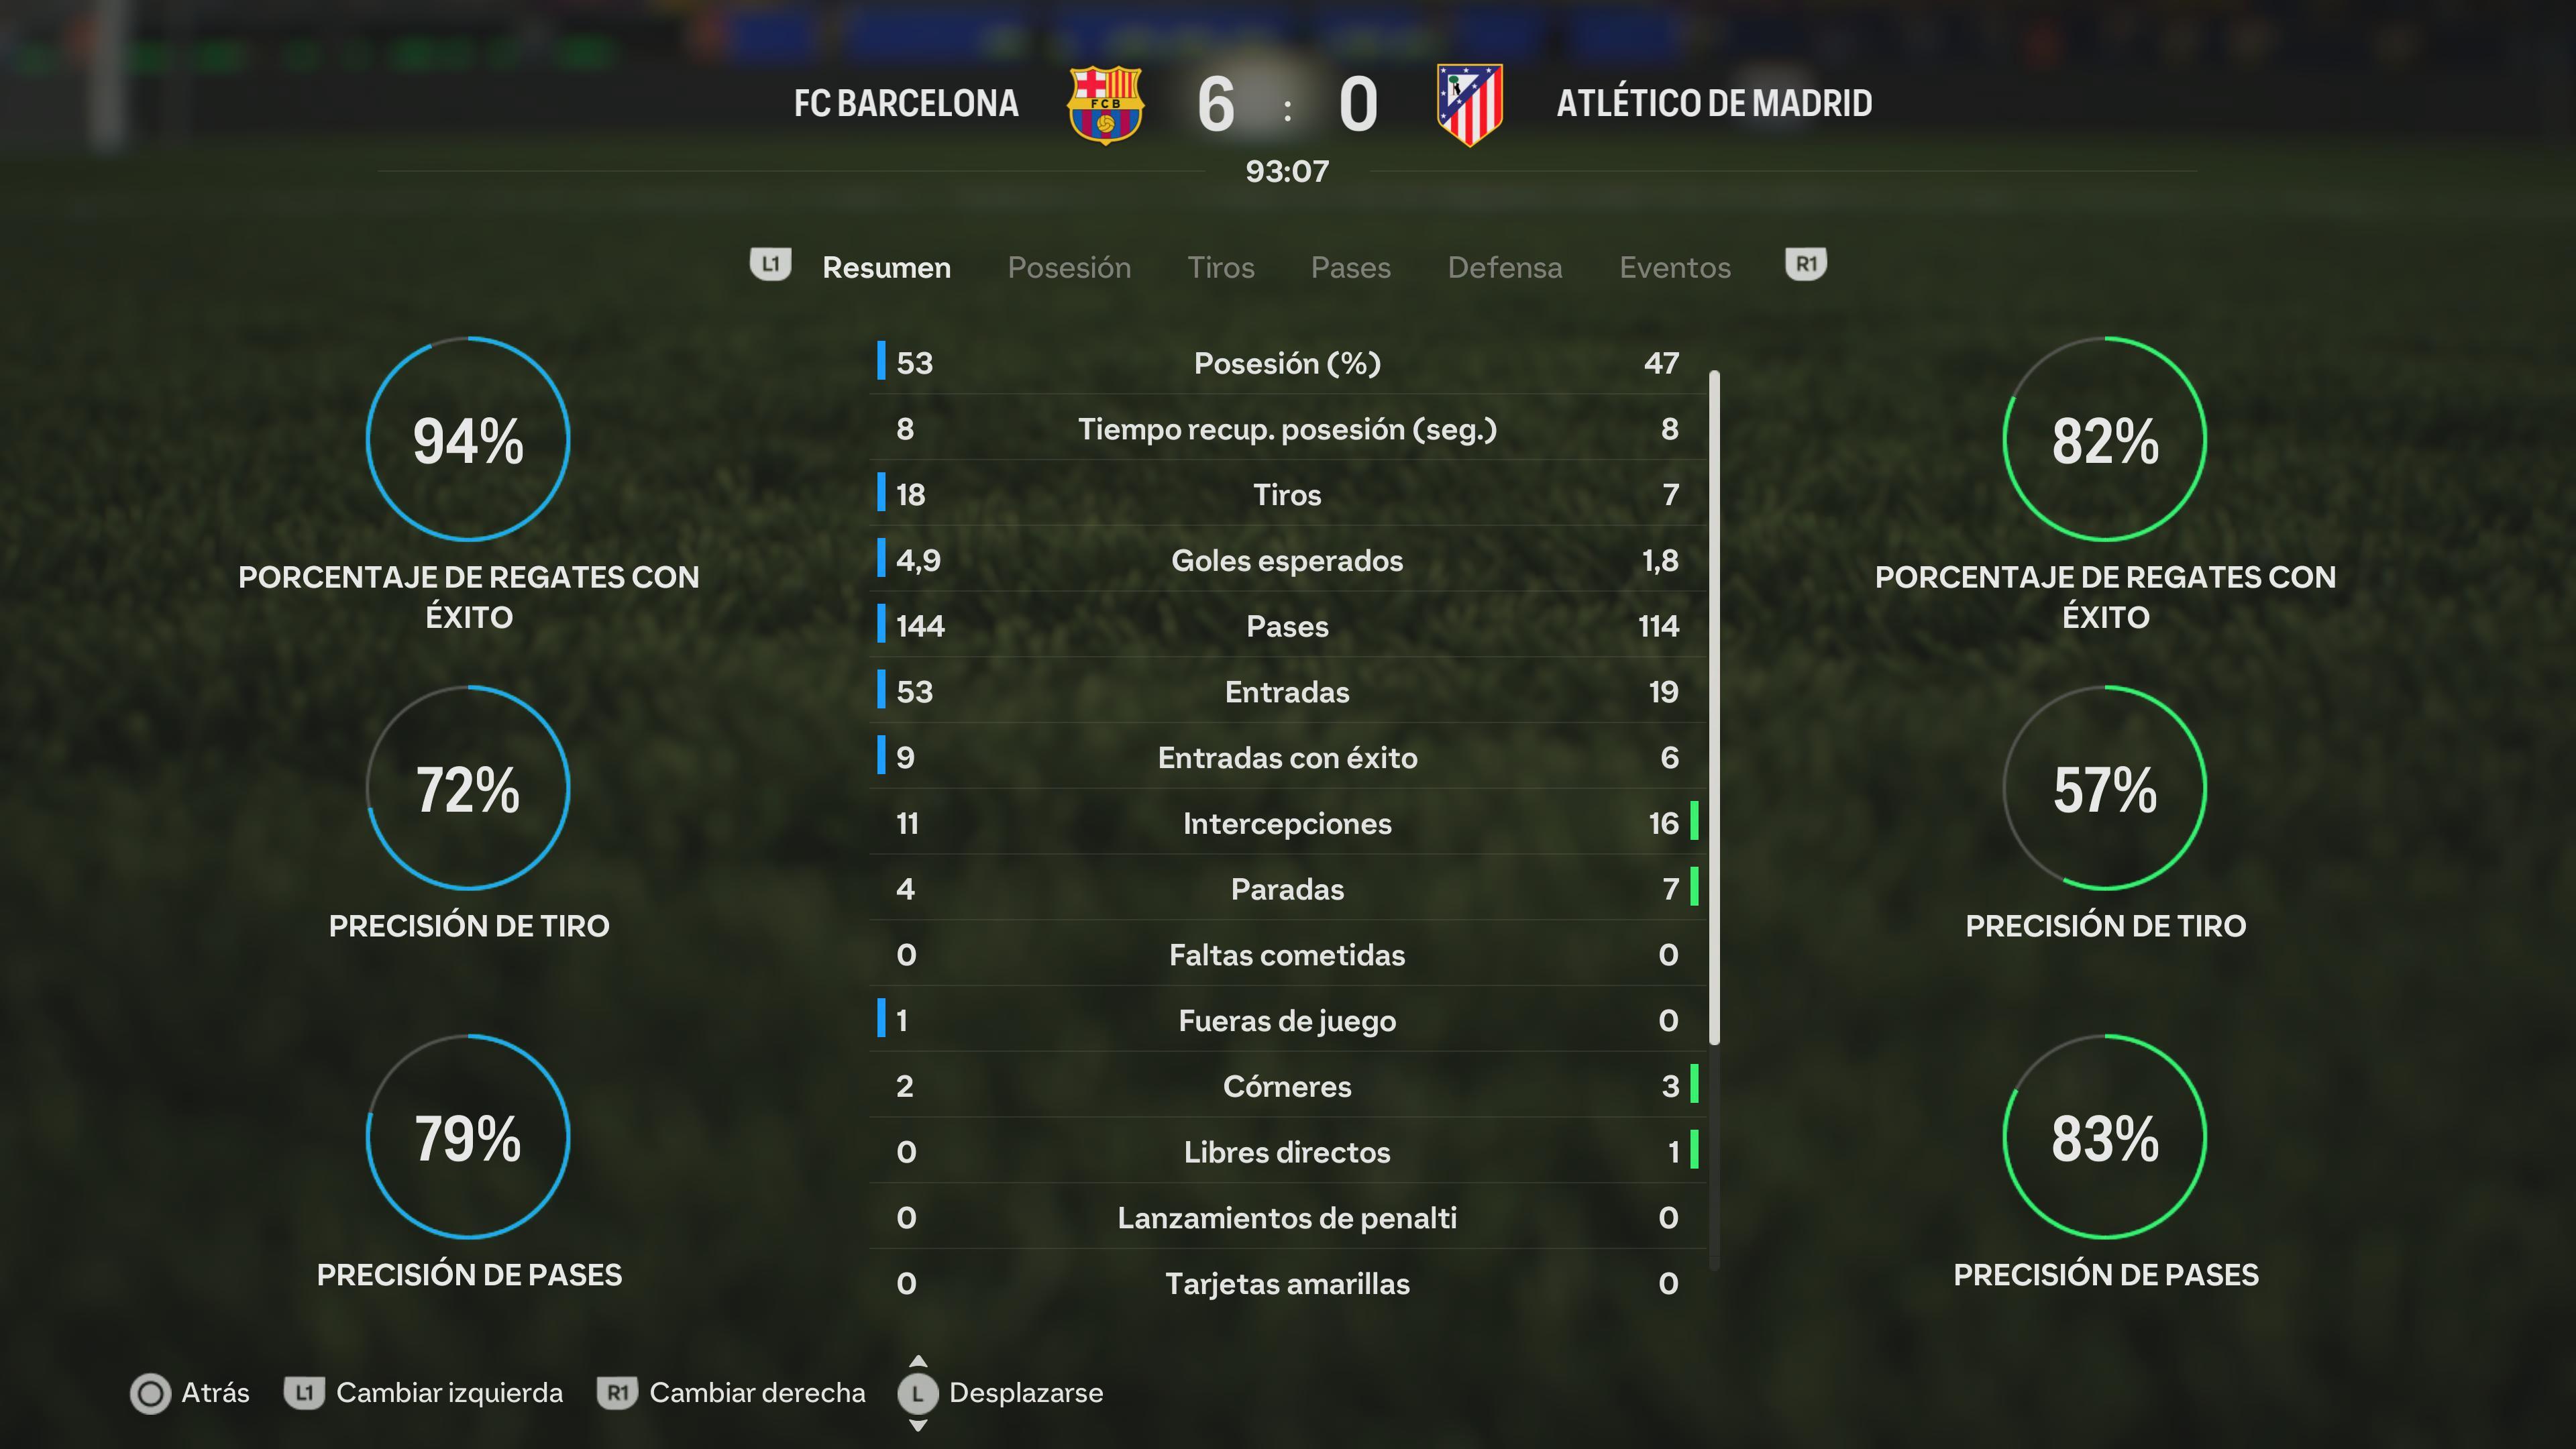This screenshot has height=1449, width=2576.
Task: Select the Goles esperados stat row
Action: tap(1288, 560)
